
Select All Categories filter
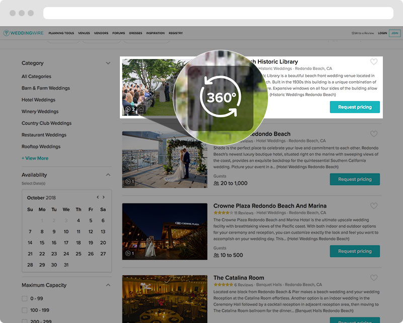(36, 77)
